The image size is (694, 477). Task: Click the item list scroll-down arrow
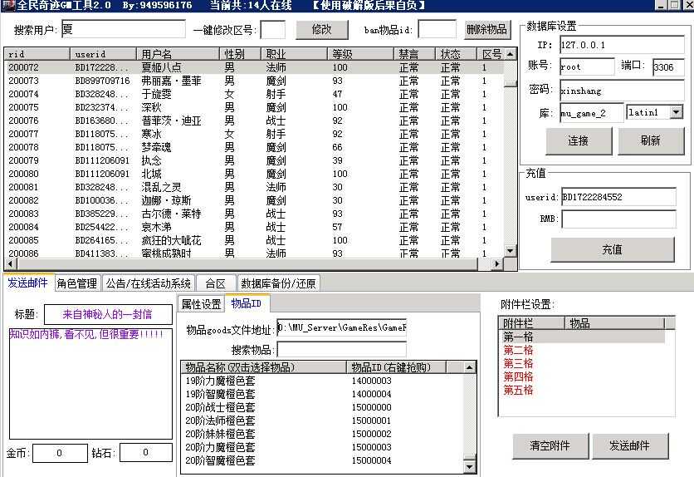coord(470,467)
